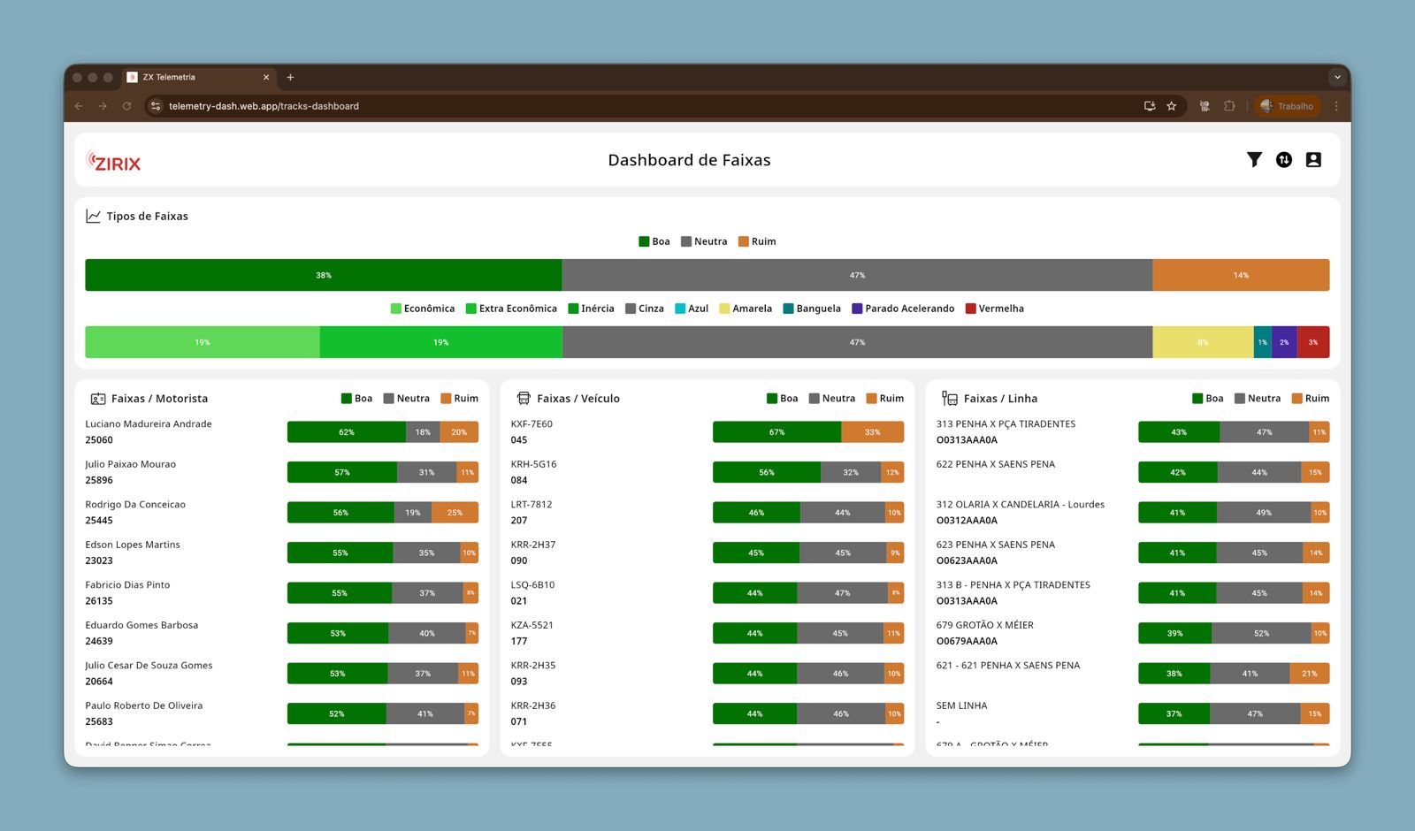Bookmark page with the star icon
The height and width of the screenshot is (831, 1415).
coord(1172,106)
